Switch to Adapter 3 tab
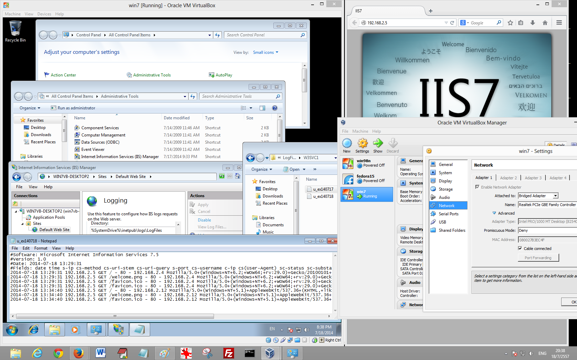The height and width of the screenshot is (360, 577). (533, 178)
